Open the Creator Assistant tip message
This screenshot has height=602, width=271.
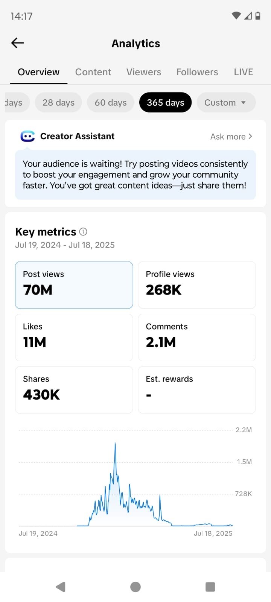pyautogui.click(x=135, y=175)
